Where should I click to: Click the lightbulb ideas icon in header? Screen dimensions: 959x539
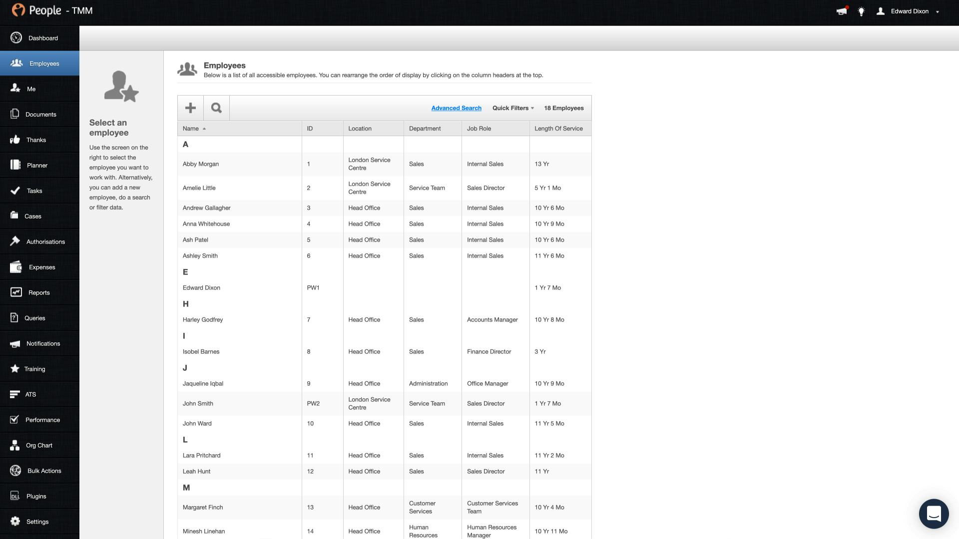(861, 11)
